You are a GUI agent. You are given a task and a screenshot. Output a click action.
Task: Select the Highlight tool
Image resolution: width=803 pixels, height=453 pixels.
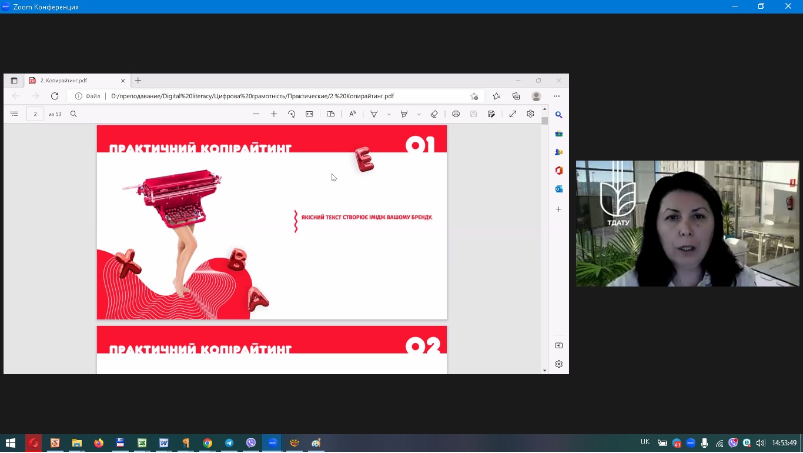(x=404, y=114)
